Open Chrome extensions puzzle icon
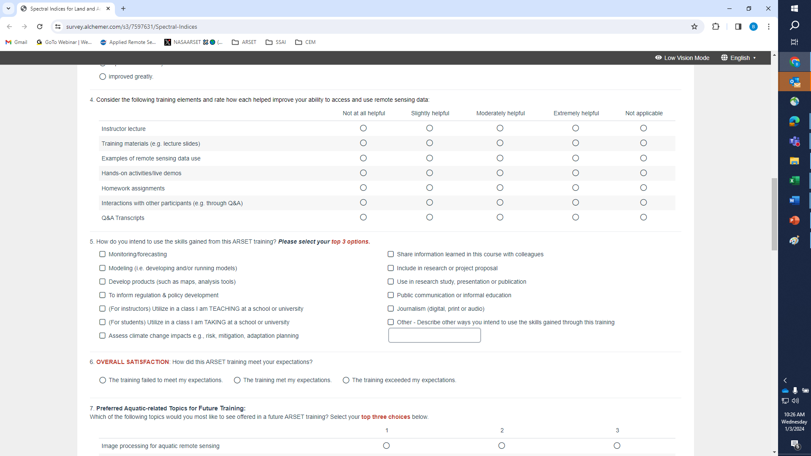 [716, 27]
